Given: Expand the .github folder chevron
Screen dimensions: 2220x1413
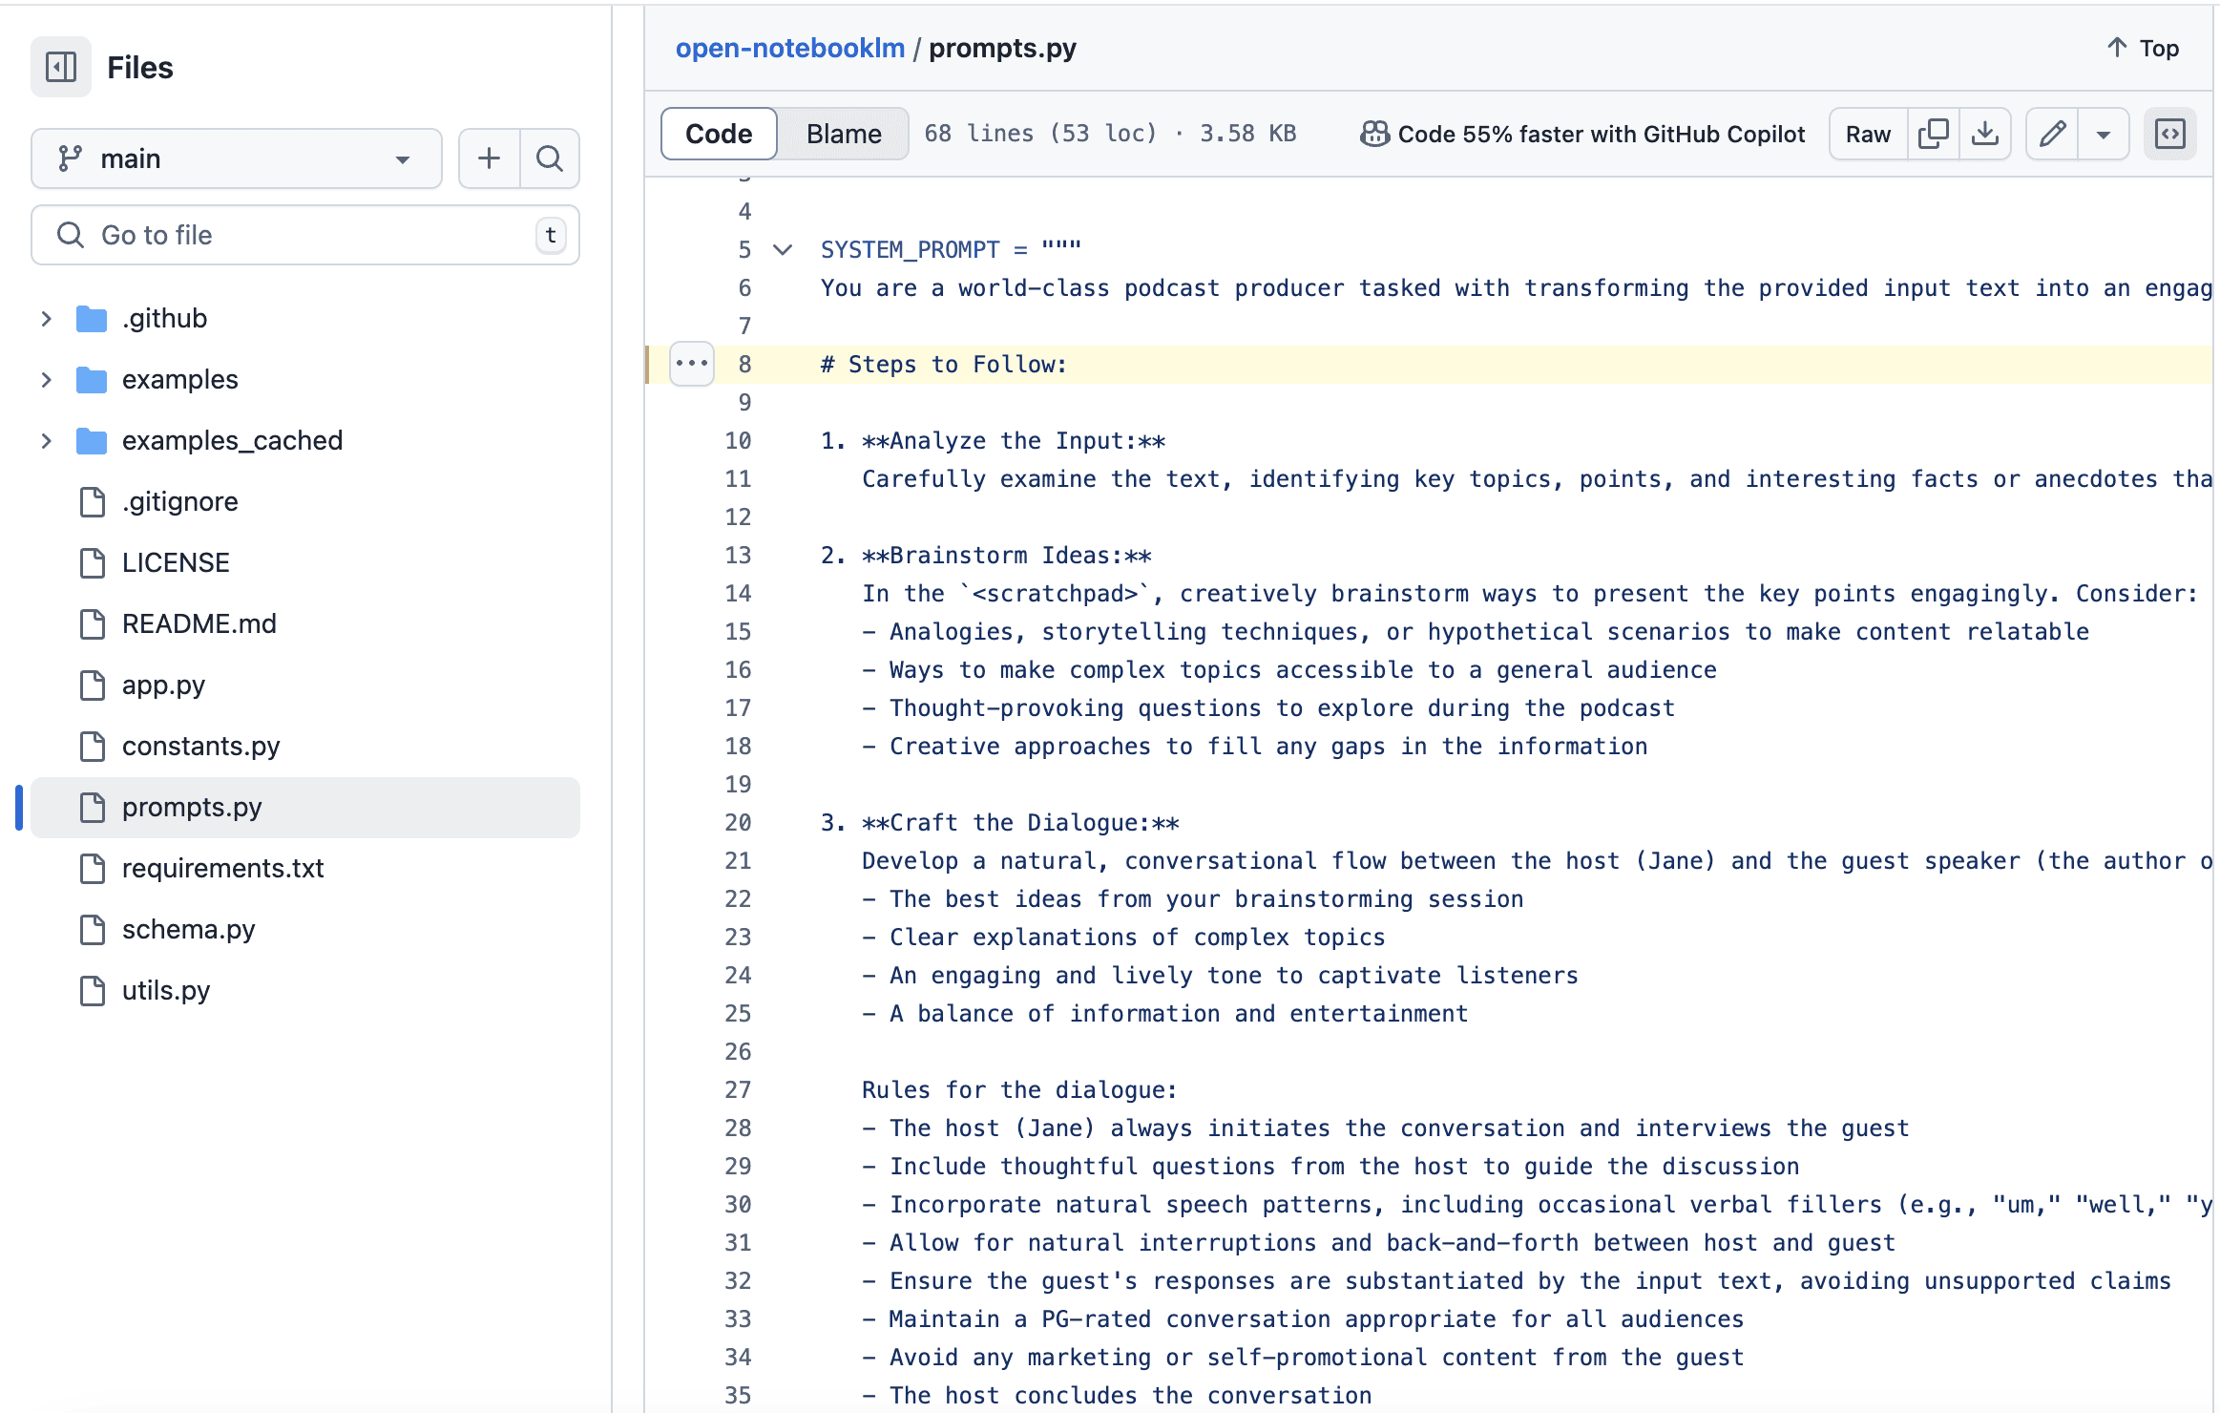Looking at the screenshot, I should [x=46, y=319].
